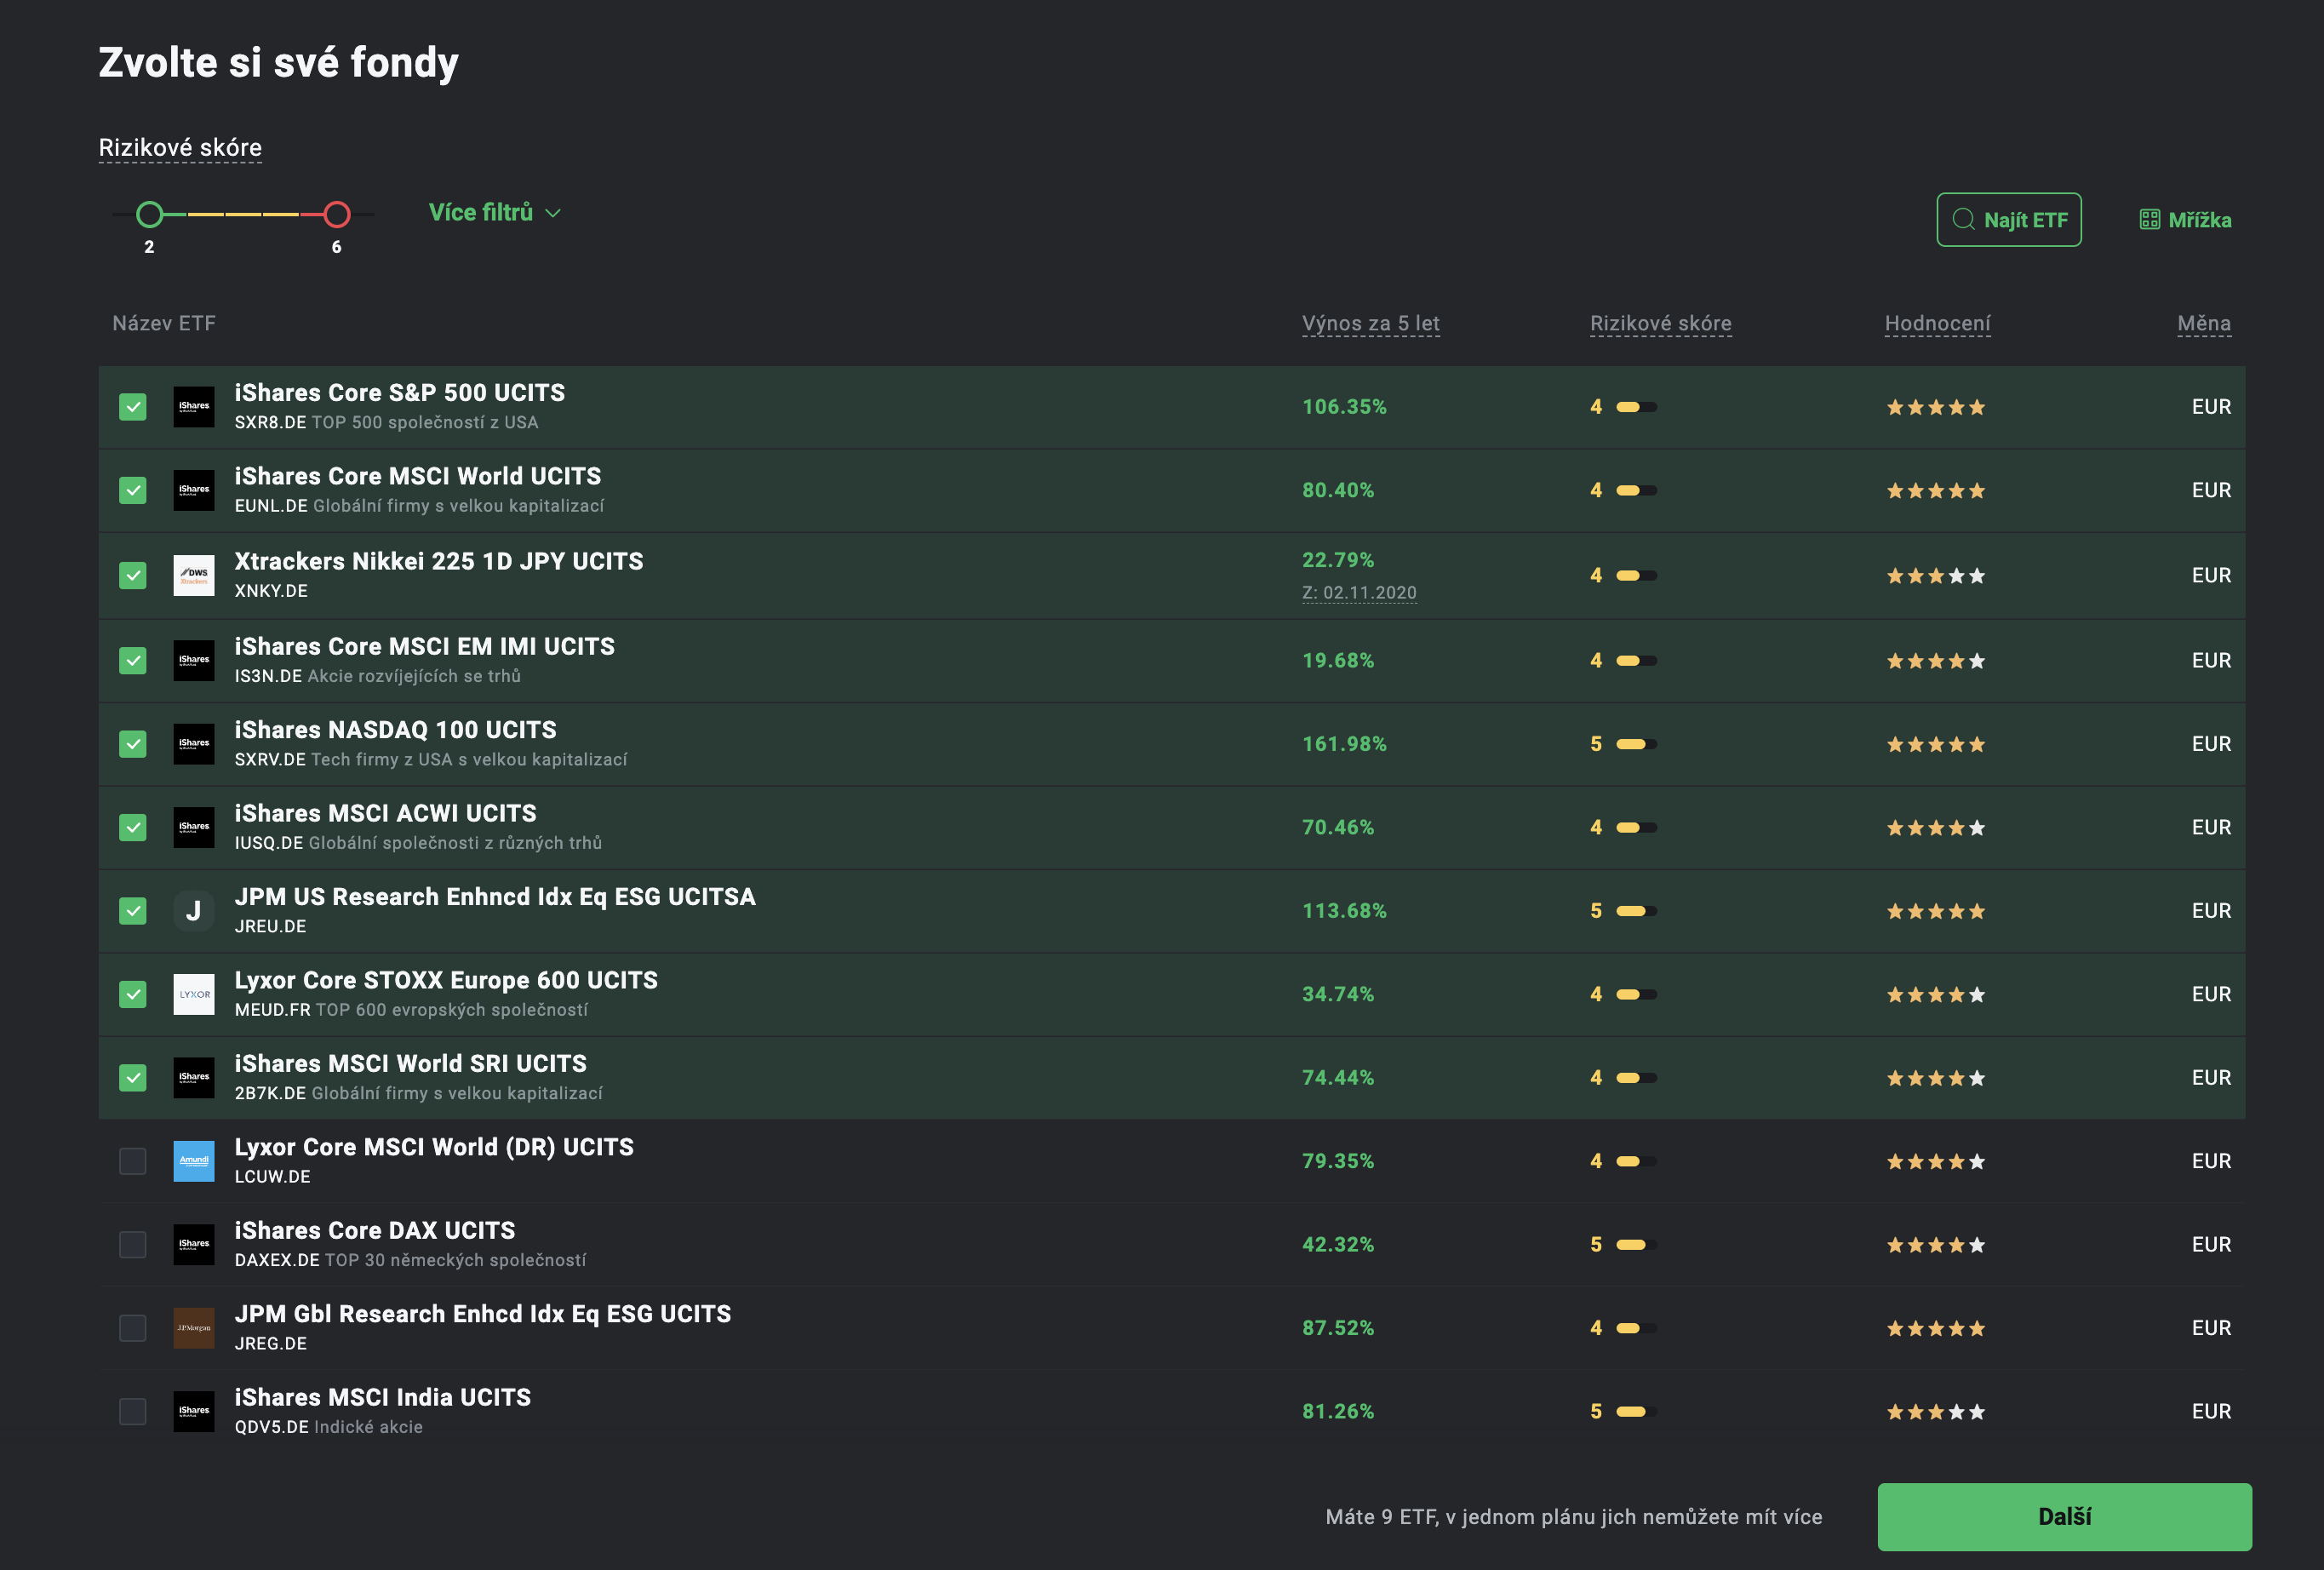Uncheck iShares NASDAQ 100 UCITS fund
The image size is (2324, 1570).
pyautogui.click(x=133, y=744)
